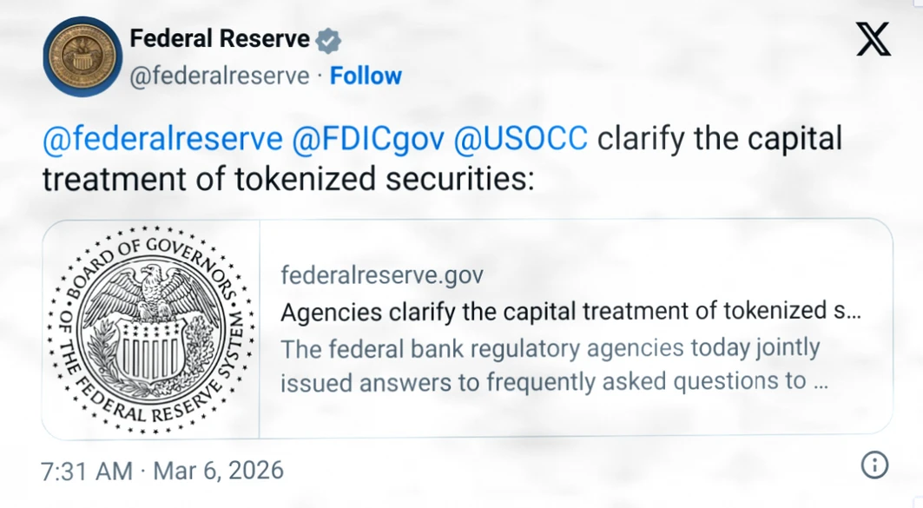Click the Mar 6, 2026 timestamp
Screen dimensions: 923x508
pos(215,469)
